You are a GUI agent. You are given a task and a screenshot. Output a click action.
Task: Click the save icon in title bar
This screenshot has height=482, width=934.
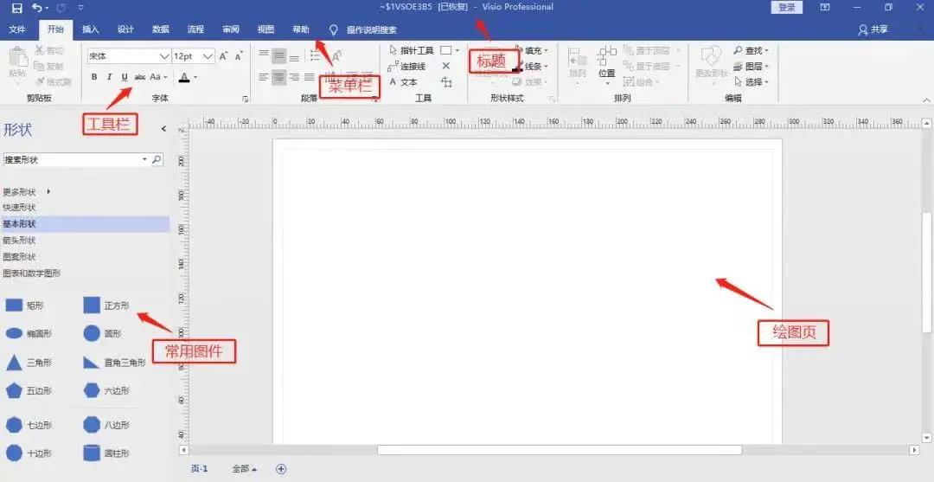point(16,8)
